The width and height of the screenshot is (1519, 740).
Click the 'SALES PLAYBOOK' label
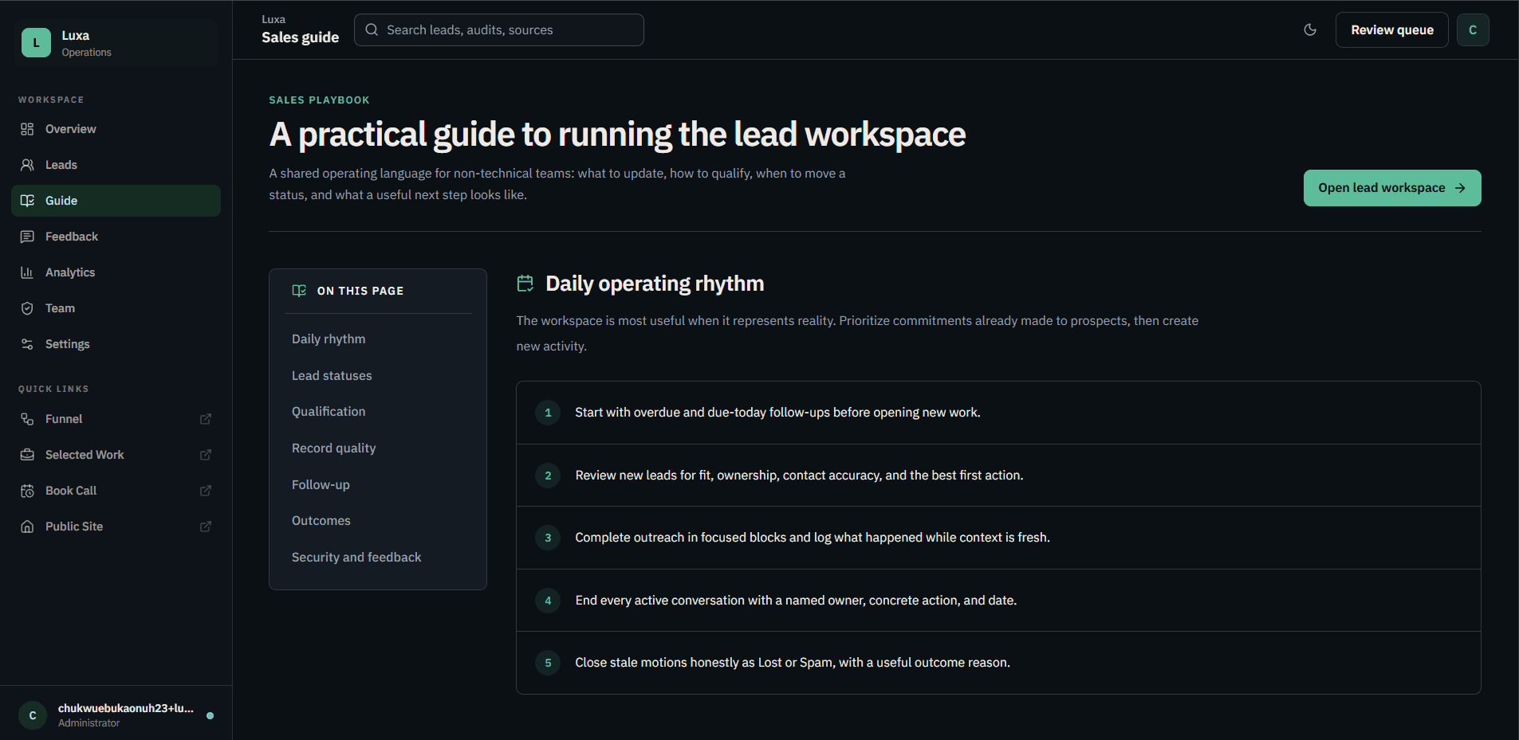pos(319,100)
